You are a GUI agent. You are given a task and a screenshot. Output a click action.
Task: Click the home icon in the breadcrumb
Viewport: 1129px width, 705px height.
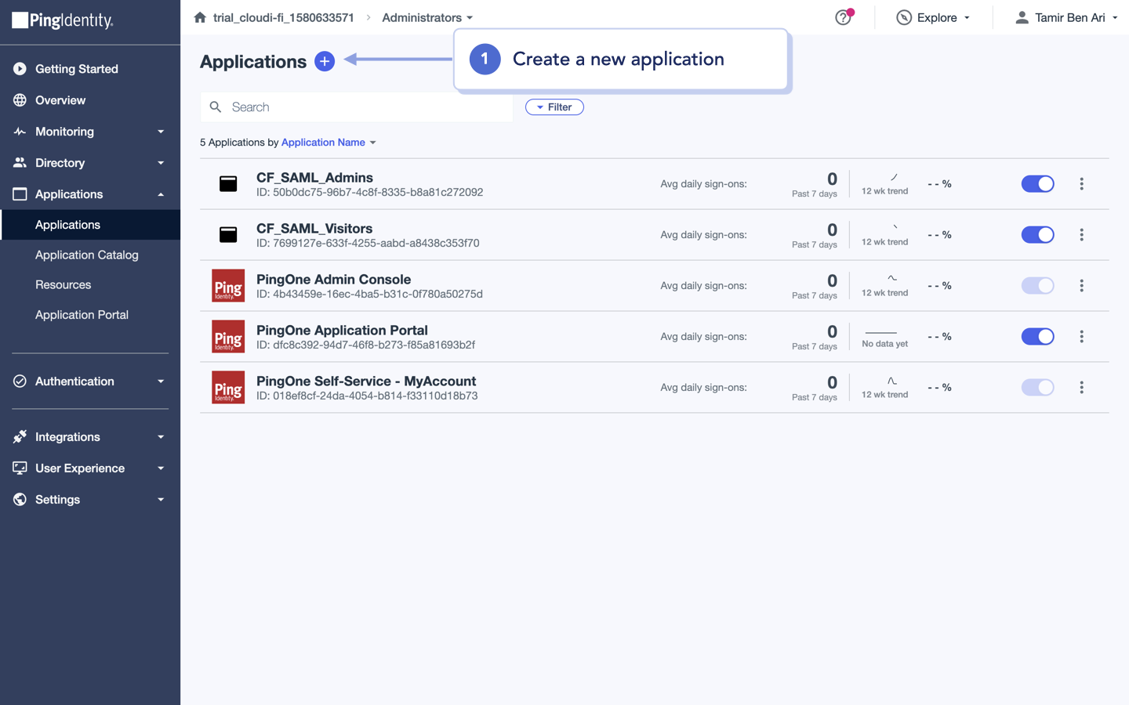click(x=200, y=17)
